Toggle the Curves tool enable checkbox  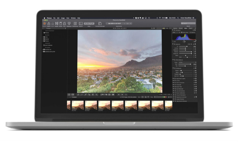click(x=196, y=80)
